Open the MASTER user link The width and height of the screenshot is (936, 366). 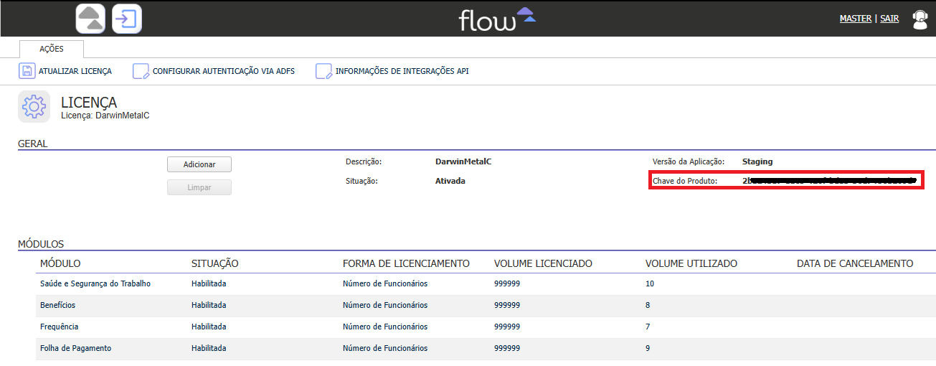point(855,19)
